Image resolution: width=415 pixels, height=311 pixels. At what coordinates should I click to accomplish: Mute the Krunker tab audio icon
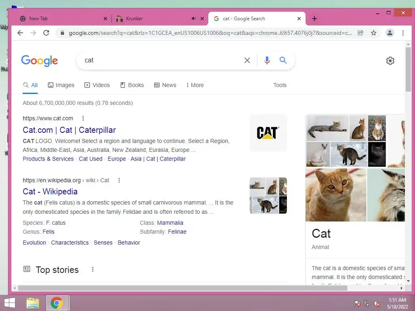(x=193, y=19)
